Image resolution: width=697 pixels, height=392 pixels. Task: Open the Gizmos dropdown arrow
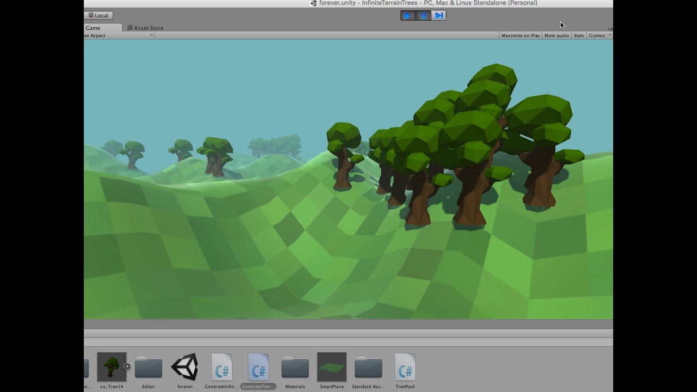pyautogui.click(x=610, y=35)
